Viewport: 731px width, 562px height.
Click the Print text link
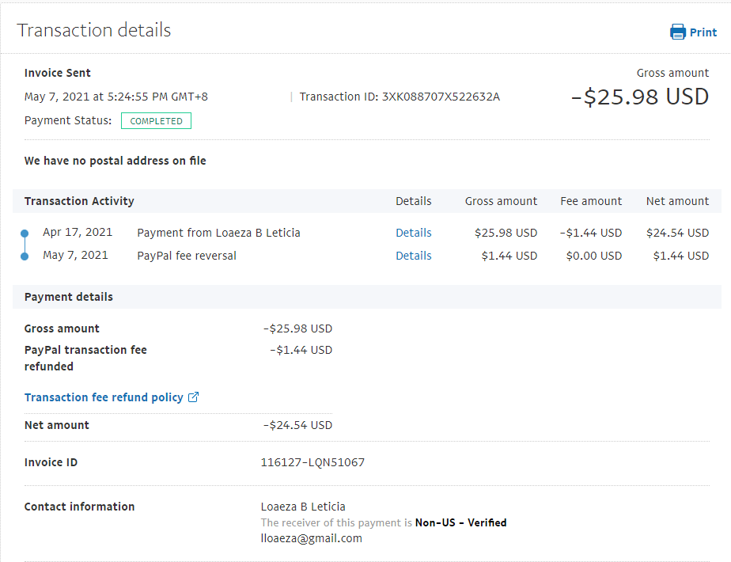[x=703, y=32]
